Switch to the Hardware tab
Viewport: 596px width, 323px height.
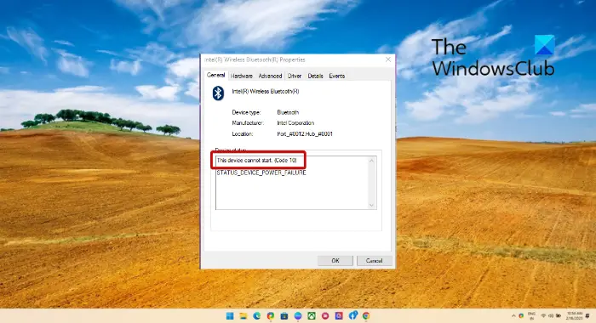241,76
